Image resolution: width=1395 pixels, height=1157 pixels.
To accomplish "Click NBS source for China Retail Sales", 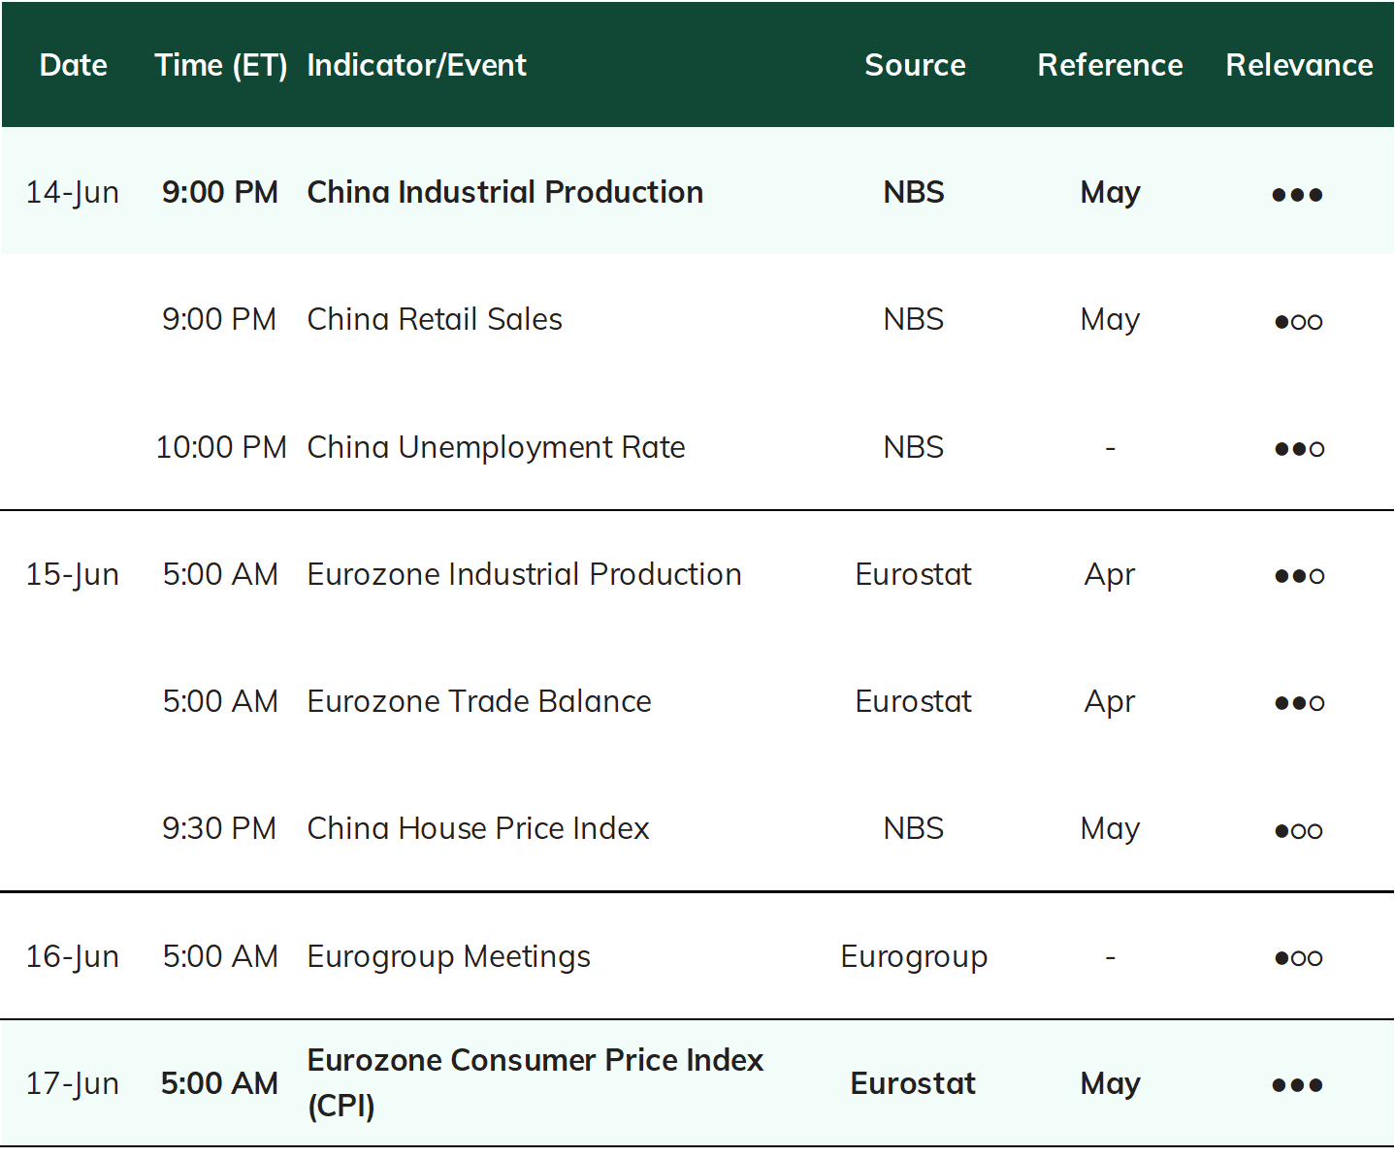I will pos(914,319).
